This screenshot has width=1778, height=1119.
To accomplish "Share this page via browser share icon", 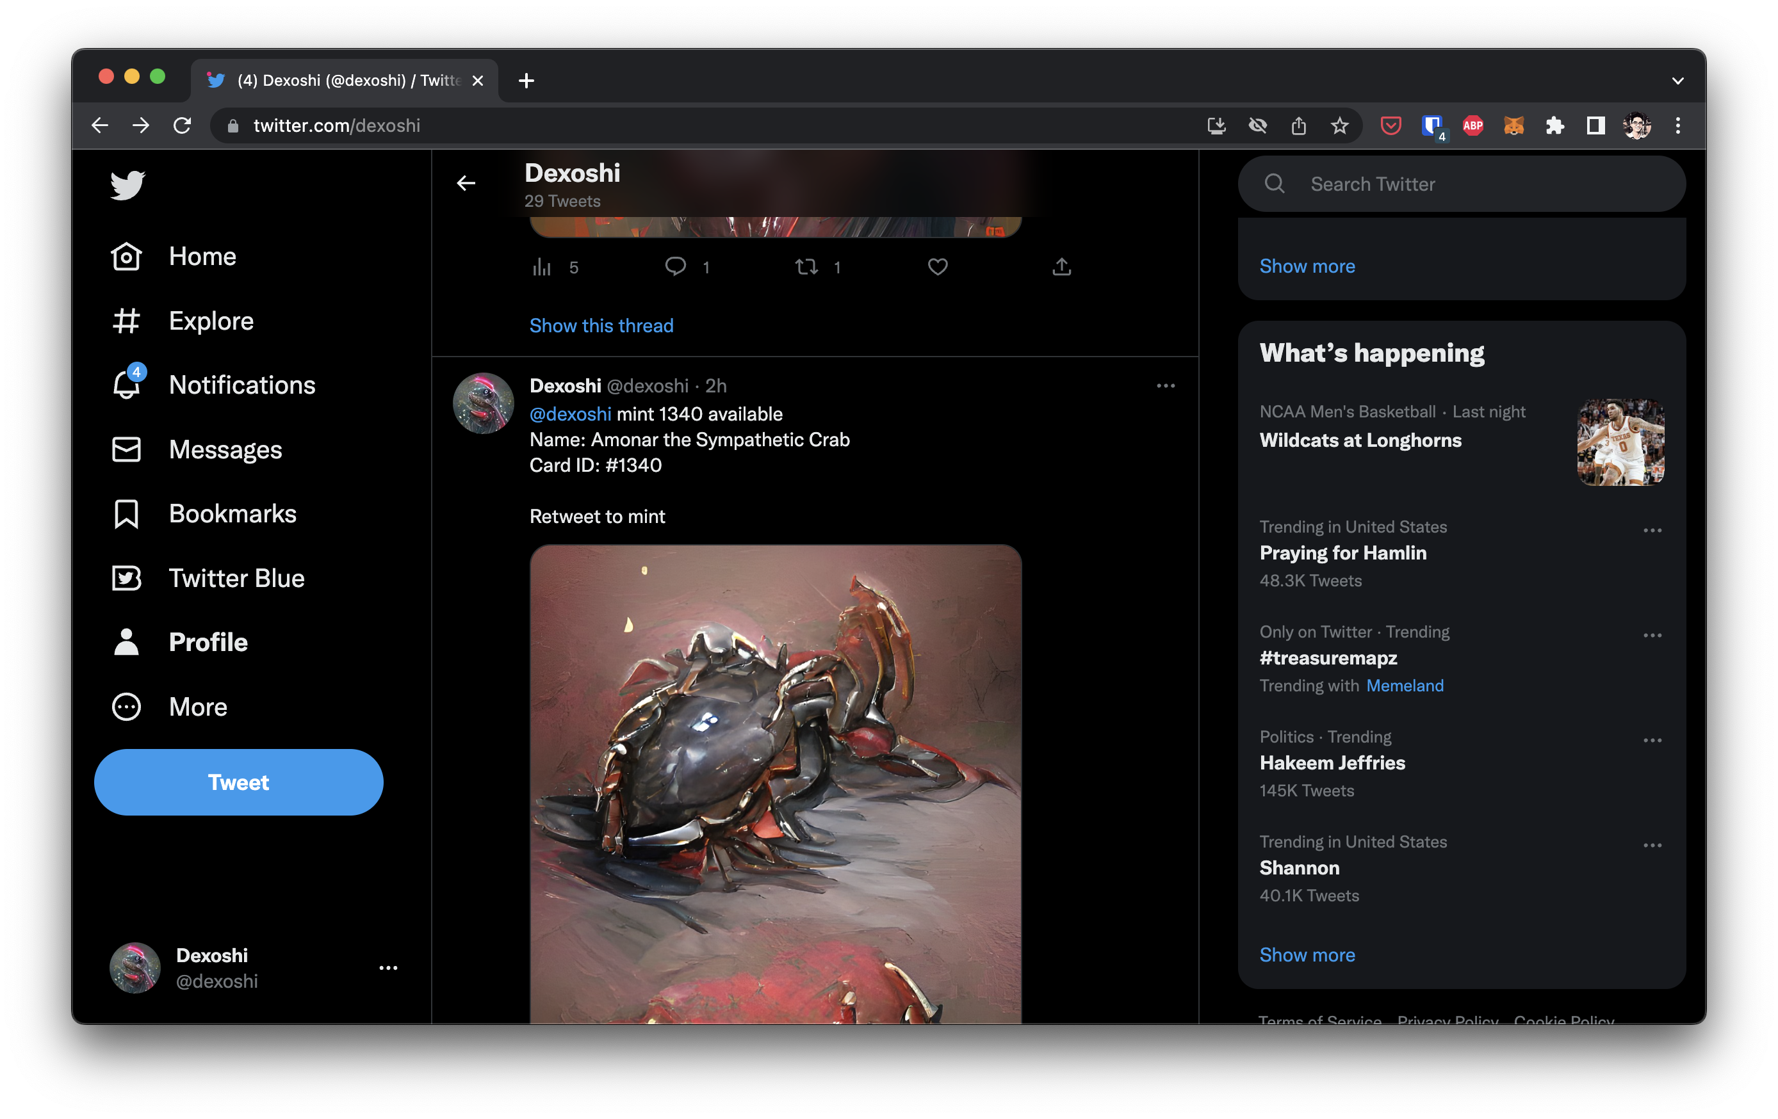I will (1299, 125).
